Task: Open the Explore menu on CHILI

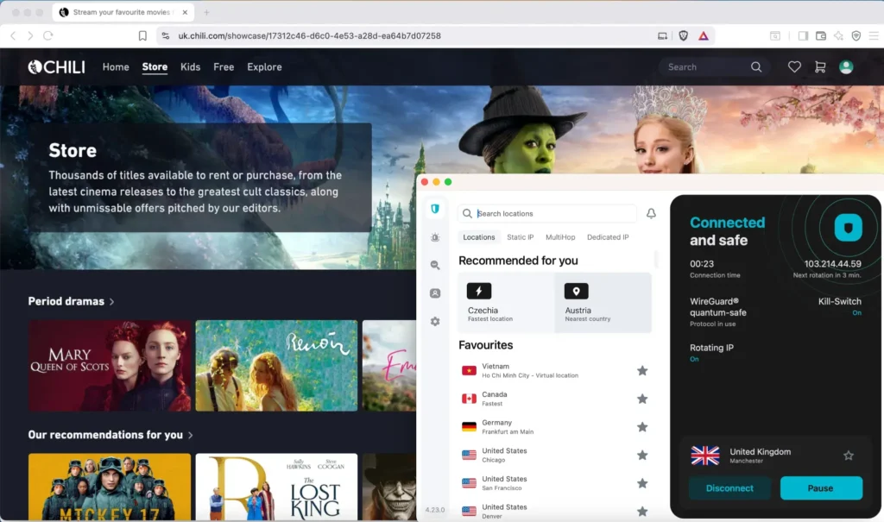Action: [263, 66]
